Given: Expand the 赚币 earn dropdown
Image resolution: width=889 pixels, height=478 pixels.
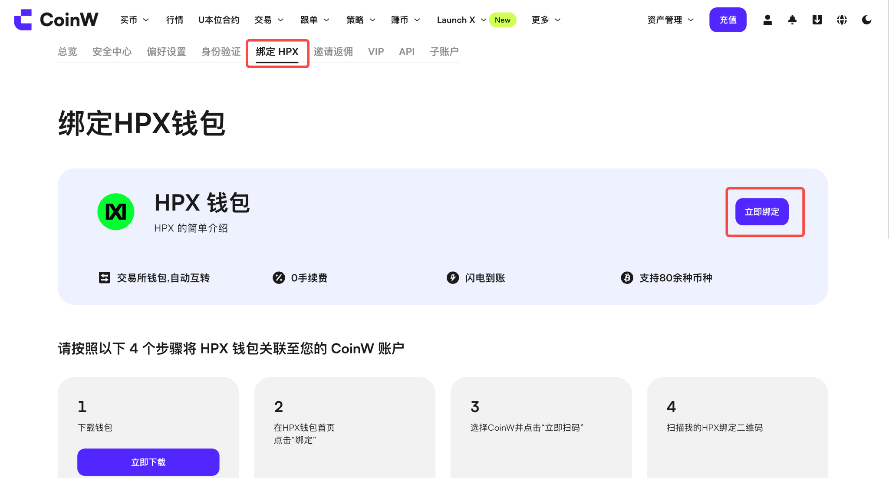Looking at the screenshot, I should pos(406,20).
